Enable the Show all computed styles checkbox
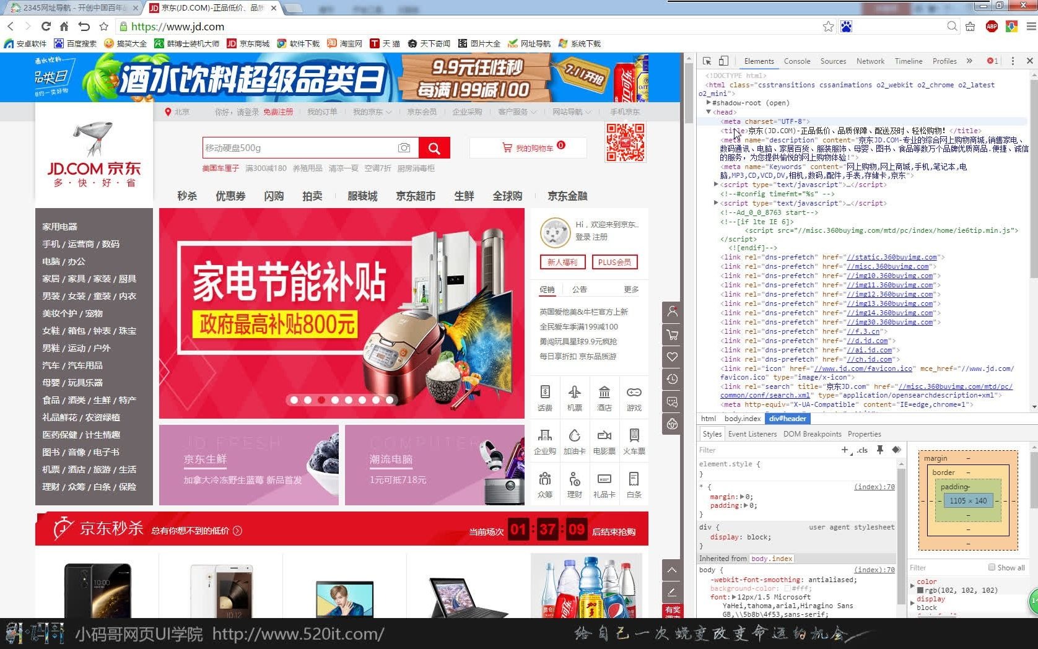Screen dimensions: 1038x649 [992, 567]
